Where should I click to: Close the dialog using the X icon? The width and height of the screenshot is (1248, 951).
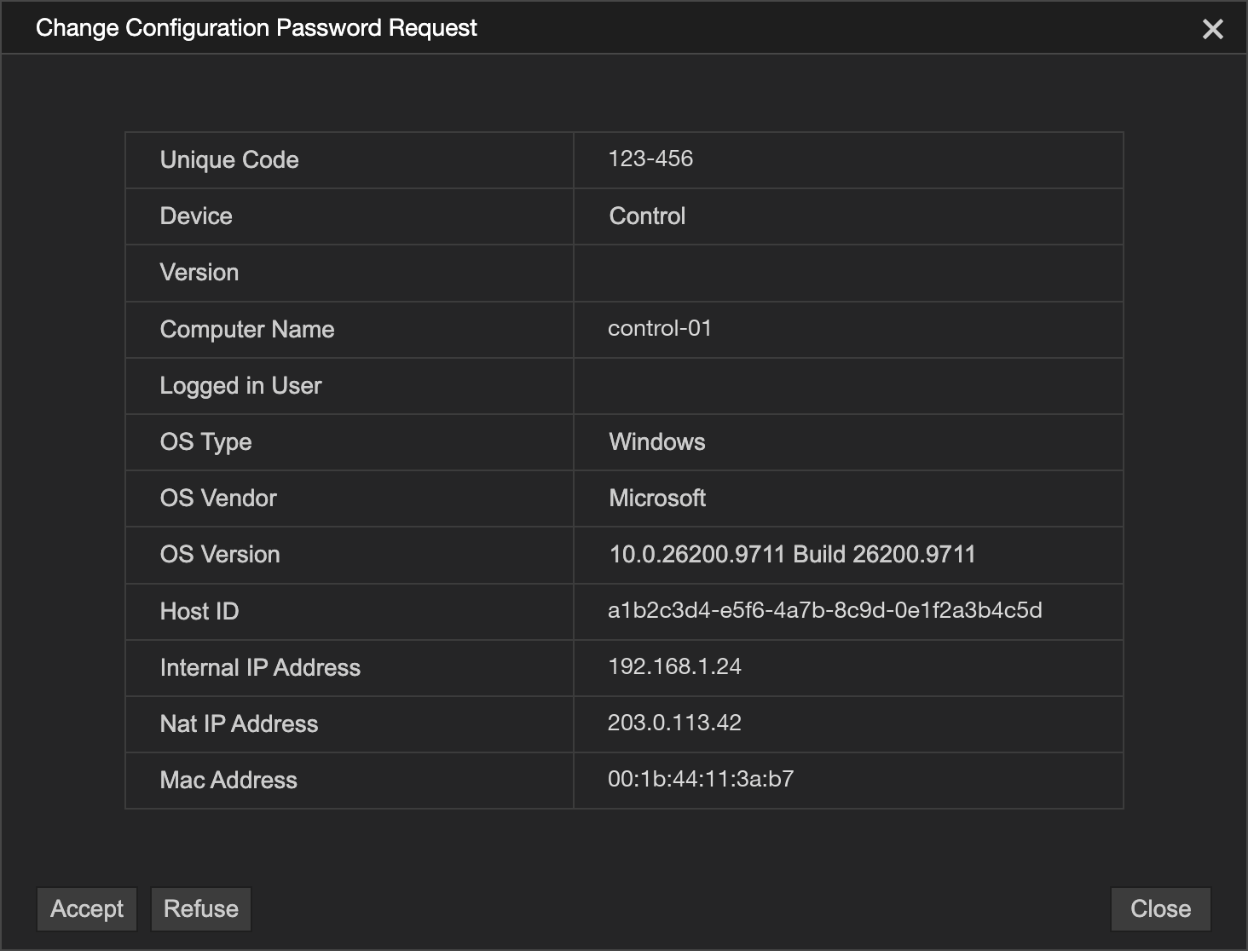tap(1212, 29)
